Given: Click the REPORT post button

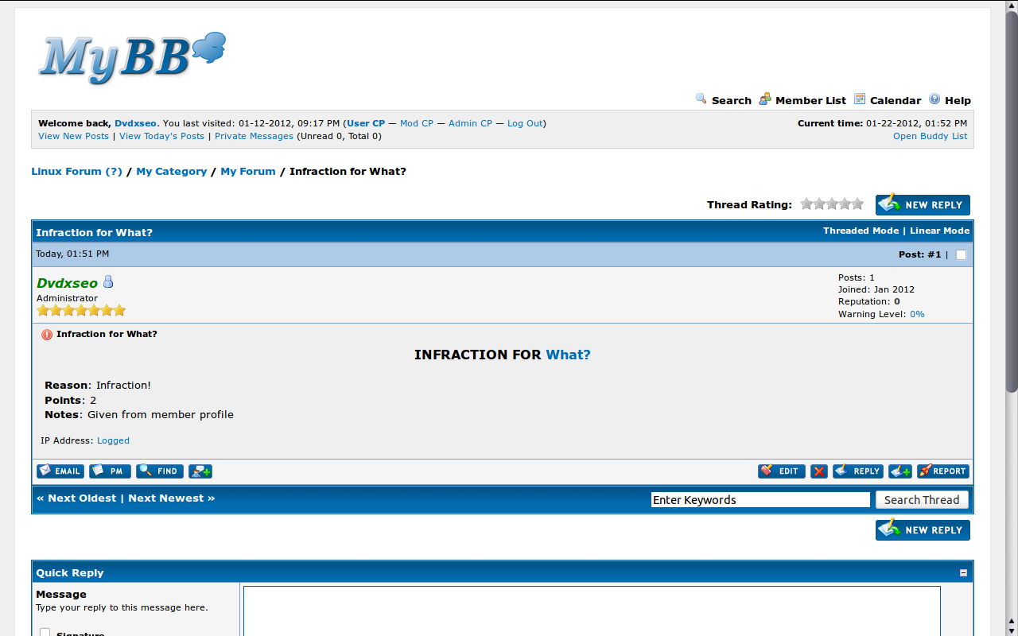Looking at the screenshot, I should (x=943, y=471).
